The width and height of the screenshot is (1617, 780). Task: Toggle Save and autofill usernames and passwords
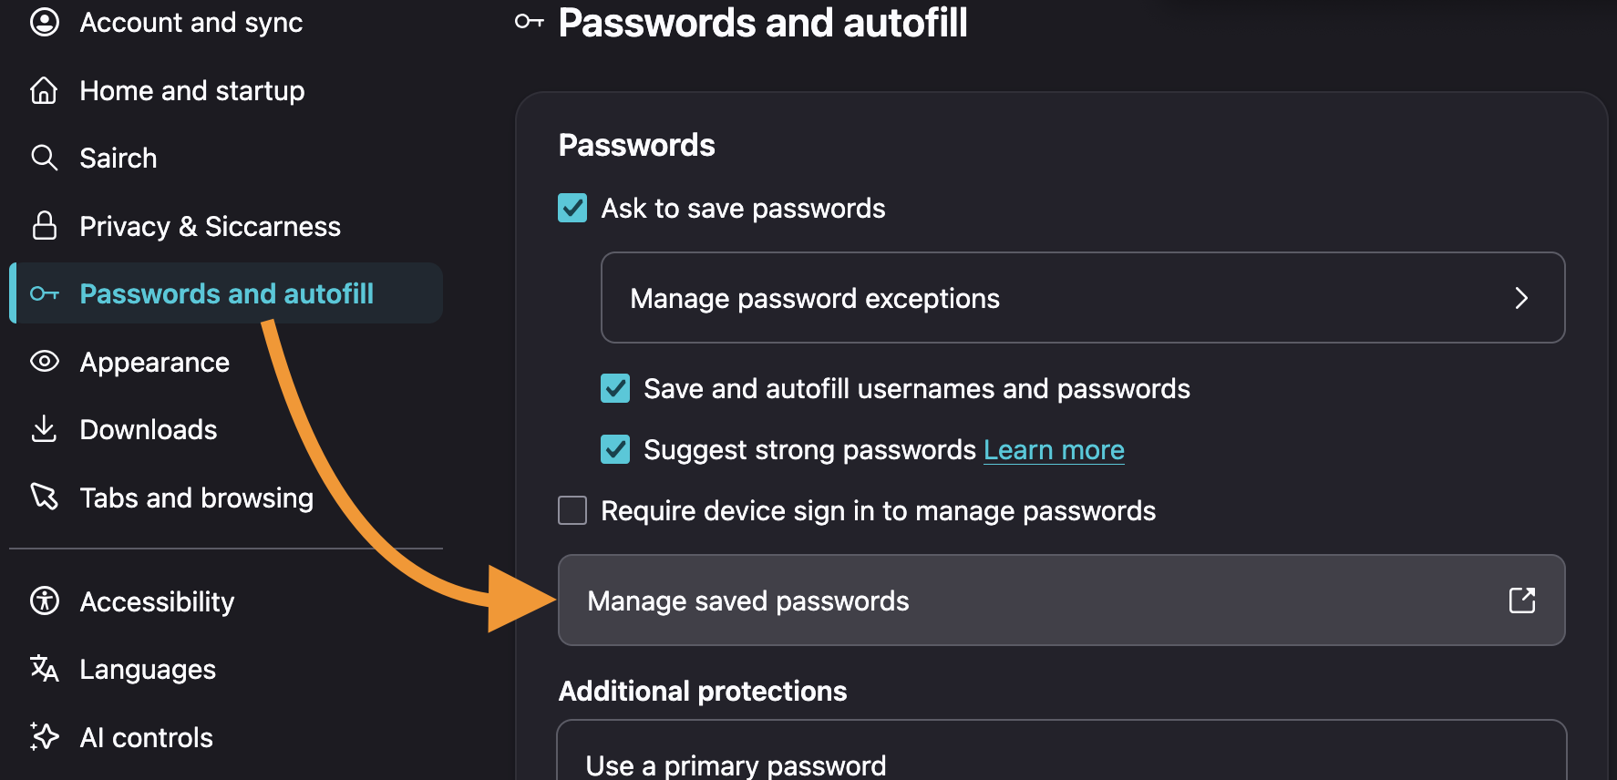[615, 388]
